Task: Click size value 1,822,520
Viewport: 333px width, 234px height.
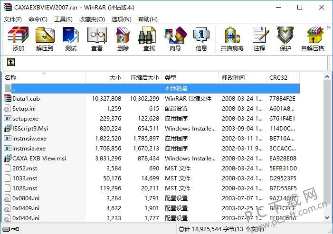Action: tap(108, 138)
